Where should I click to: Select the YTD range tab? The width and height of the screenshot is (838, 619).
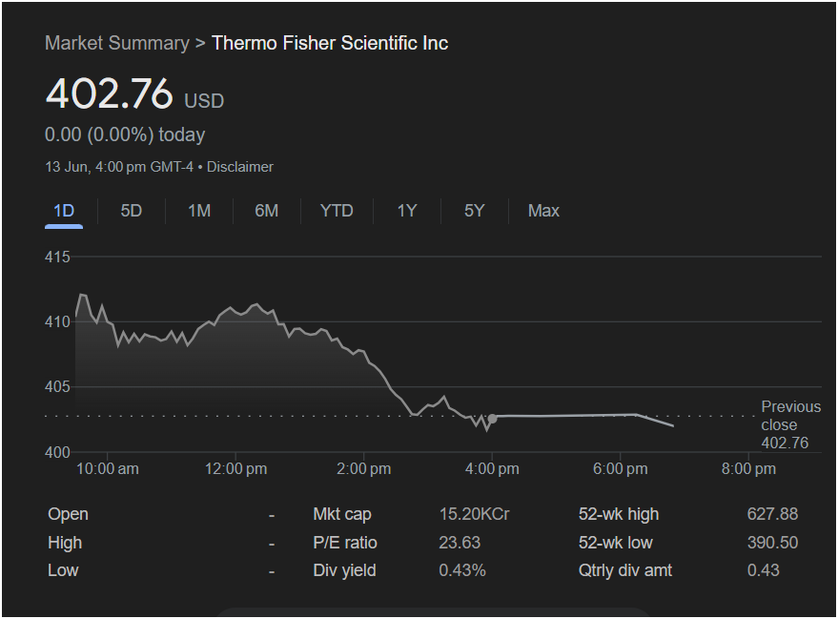click(x=337, y=211)
